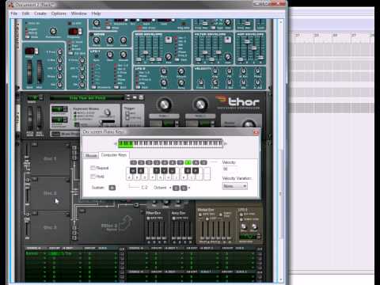Toggle the Sustain key button
The height and width of the screenshot is (285, 380).
(x=112, y=188)
